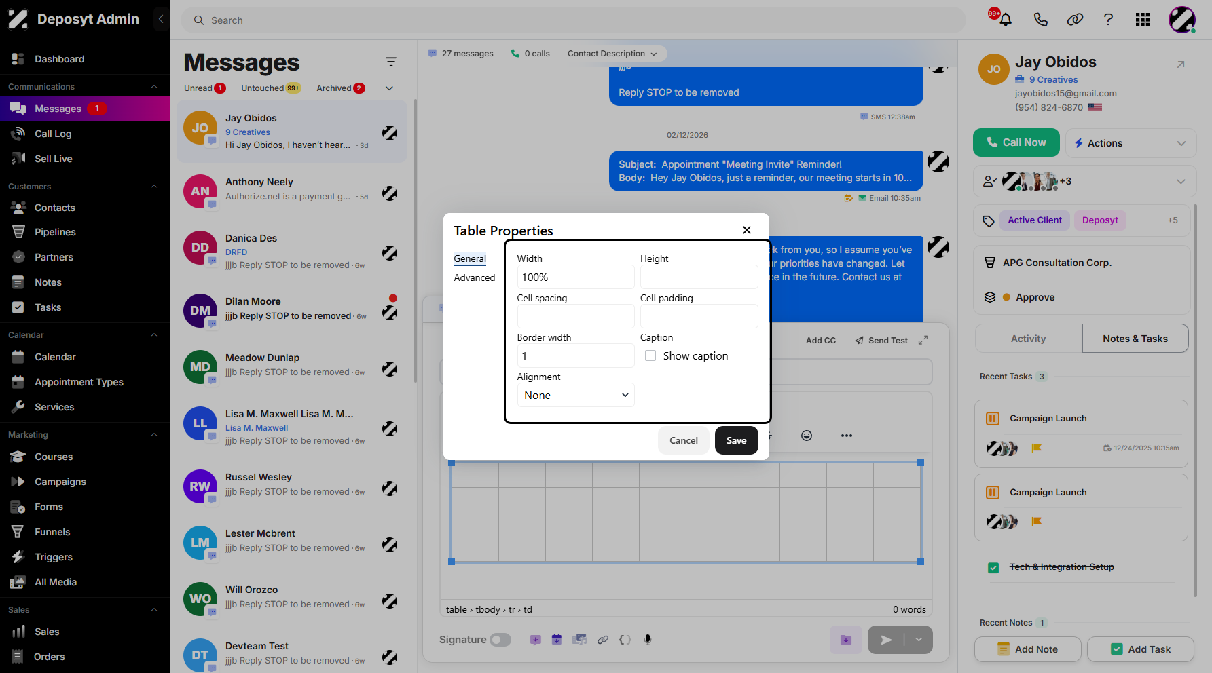Click the Border width input field
The image size is (1212, 673).
576,355
